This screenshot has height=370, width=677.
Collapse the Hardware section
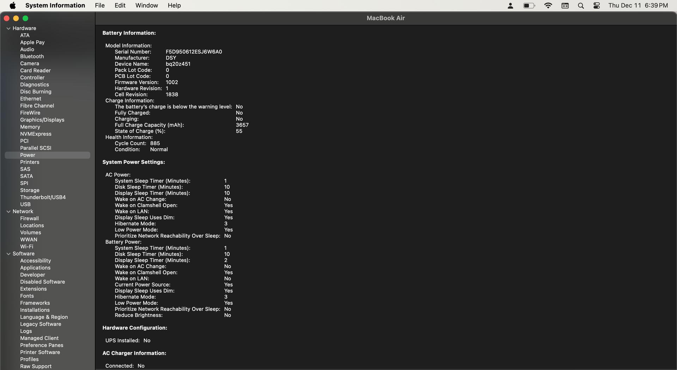(x=8, y=29)
